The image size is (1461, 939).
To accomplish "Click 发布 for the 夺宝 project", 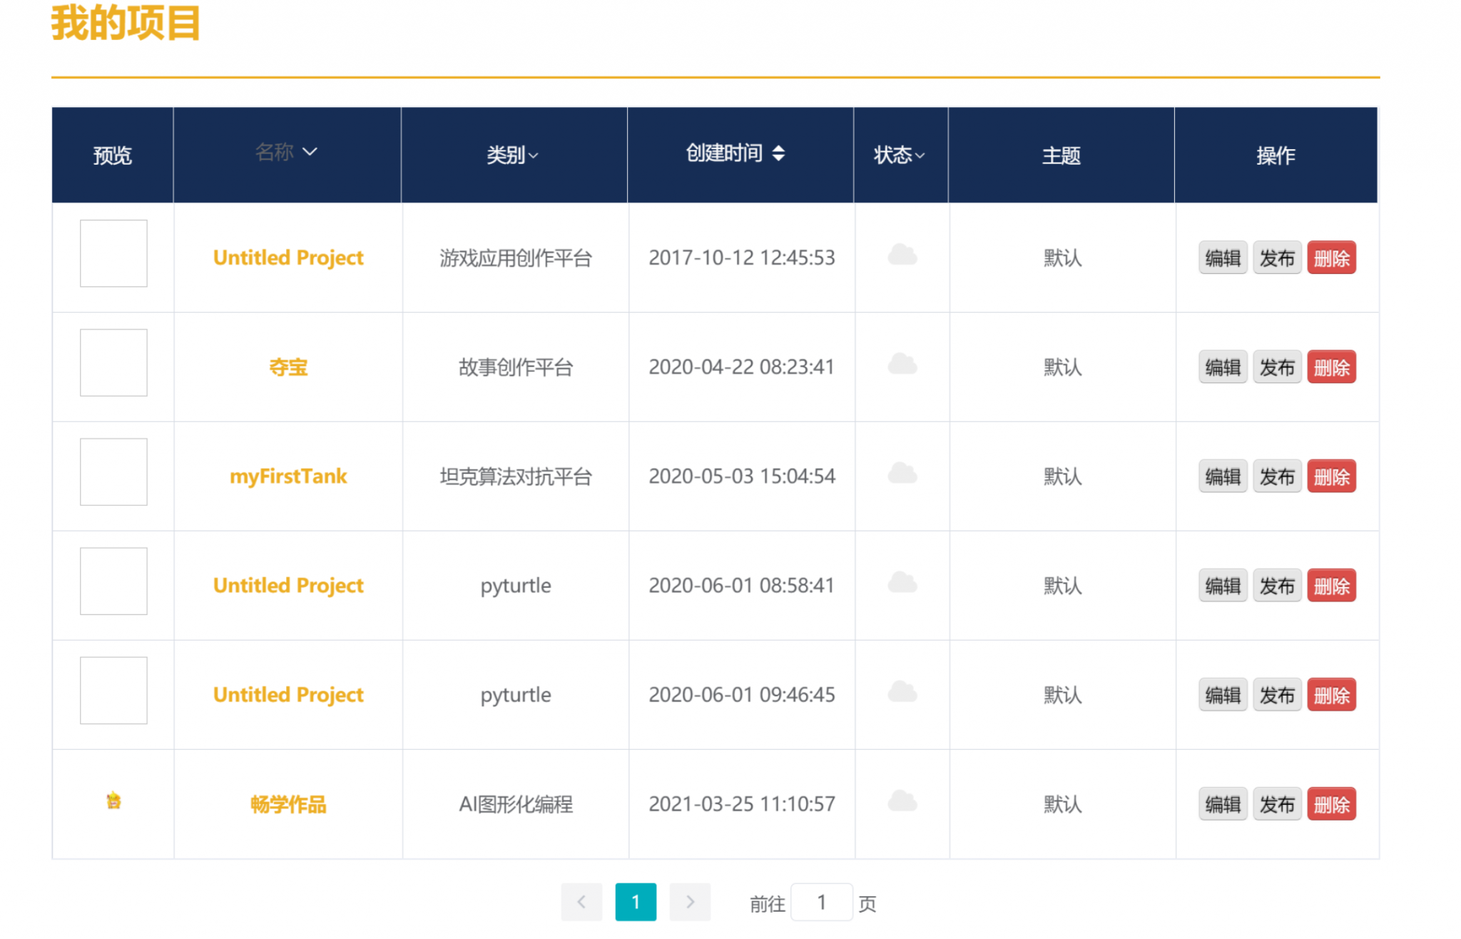I will (x=1277, y=367).
